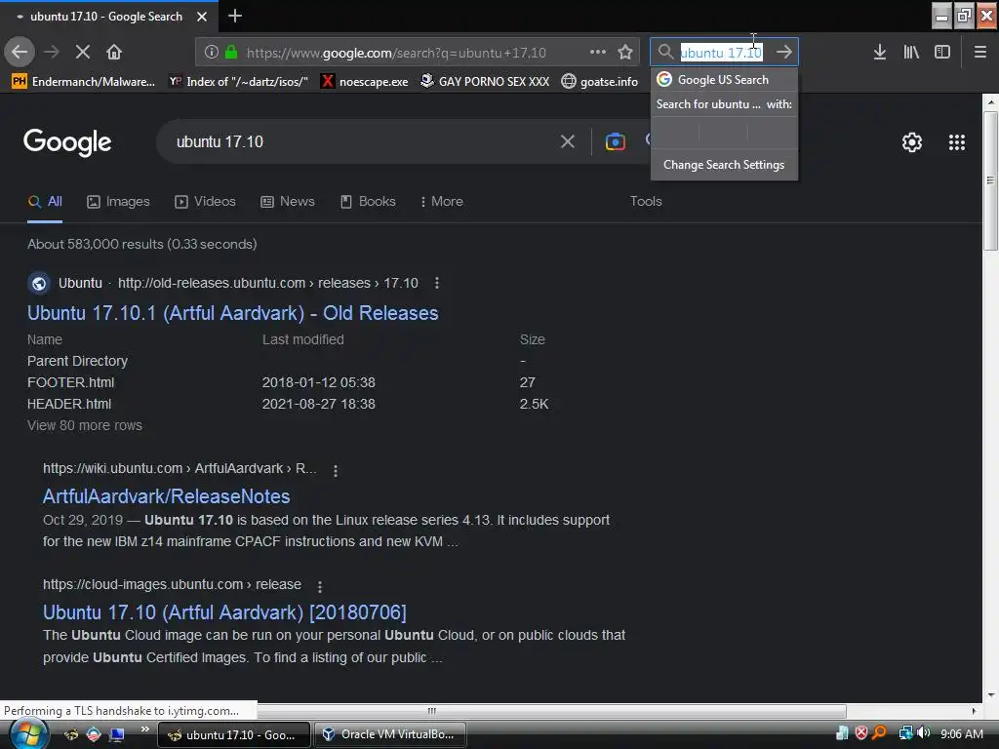The height and width of the screenshot is (749, 999).
Task: Click the Firefox search bar field
Action: point(724,52)
